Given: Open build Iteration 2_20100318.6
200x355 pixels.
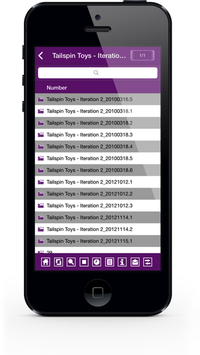Looking at the screenshot, I should [98, 170].
